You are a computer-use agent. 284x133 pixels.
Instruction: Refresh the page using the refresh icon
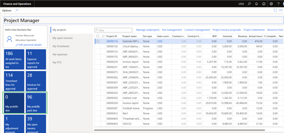click(275, 10)
